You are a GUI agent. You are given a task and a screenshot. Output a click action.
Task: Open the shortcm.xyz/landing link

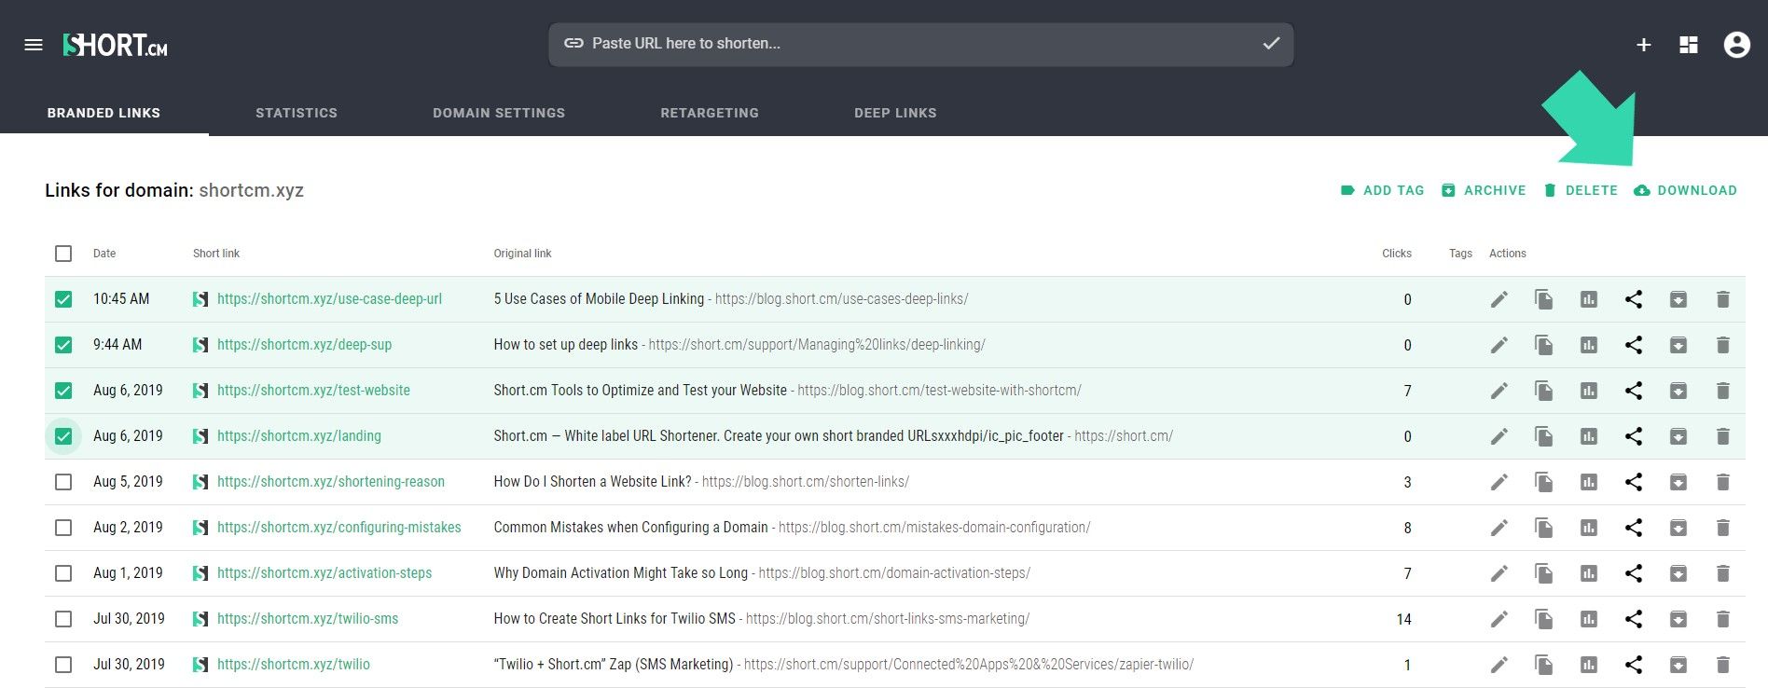pyautogui.click(x=298, y=436)
